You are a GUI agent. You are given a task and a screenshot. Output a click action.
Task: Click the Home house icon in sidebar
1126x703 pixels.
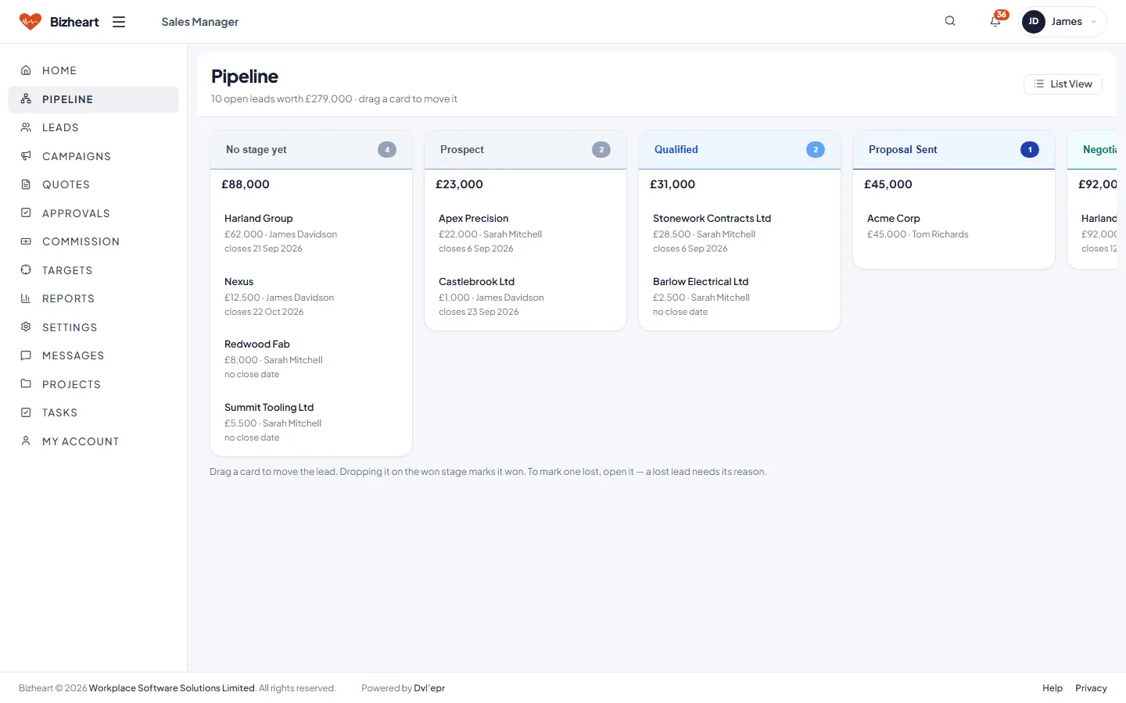point(26,70)
